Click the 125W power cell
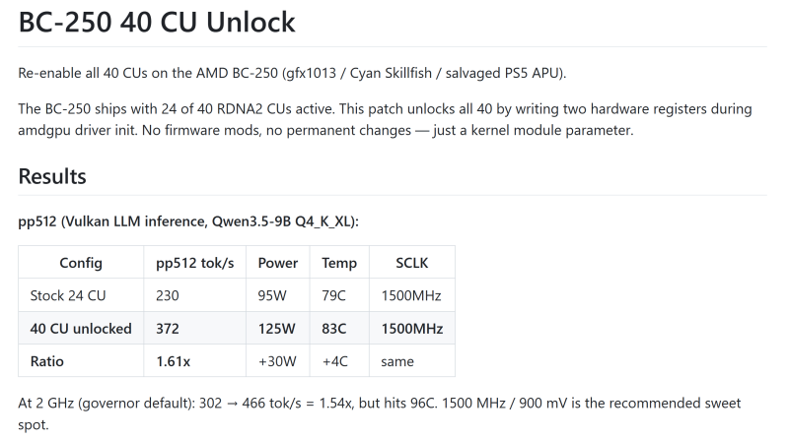This screenshot has width=789, height=440. point(278,329)
